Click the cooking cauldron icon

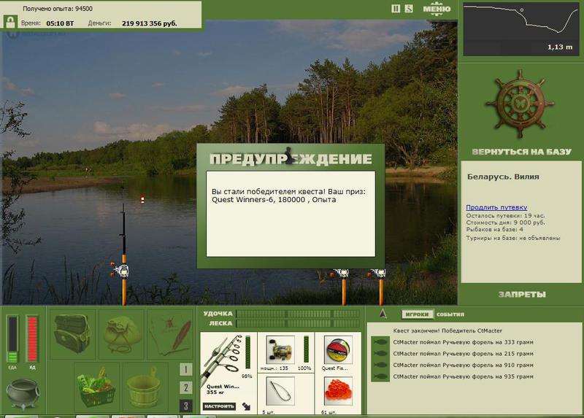click(x=23, y=393)
